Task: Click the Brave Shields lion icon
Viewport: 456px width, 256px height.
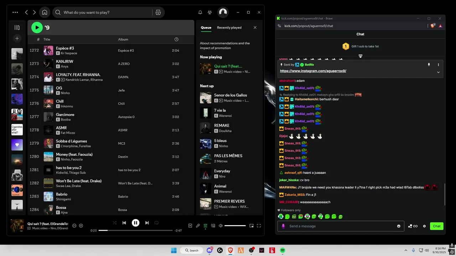Action: [x=433, y=26]
